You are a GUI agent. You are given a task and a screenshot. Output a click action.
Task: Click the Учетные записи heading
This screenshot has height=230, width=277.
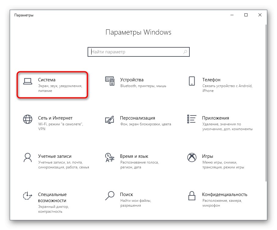55,156
